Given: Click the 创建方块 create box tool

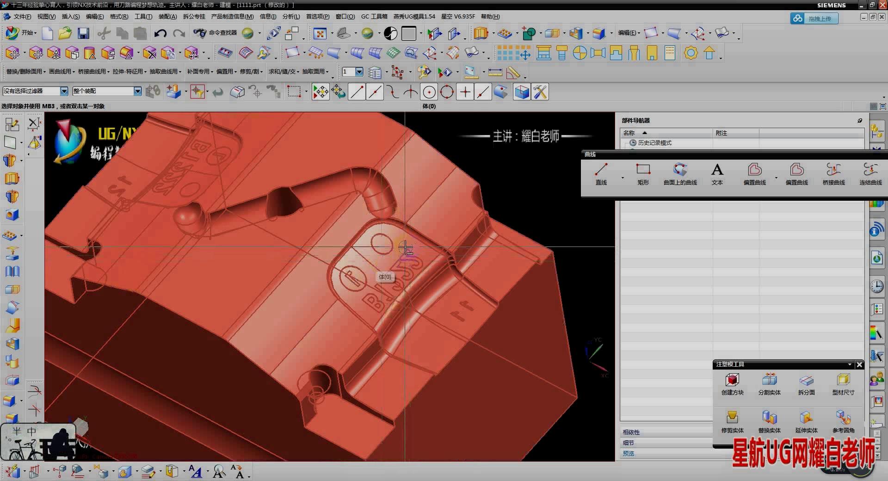Looking at the screenshot, I should [x=732, y=384].
